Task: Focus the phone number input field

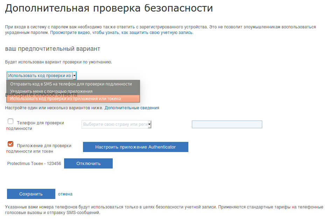Action: coord(227,124)
